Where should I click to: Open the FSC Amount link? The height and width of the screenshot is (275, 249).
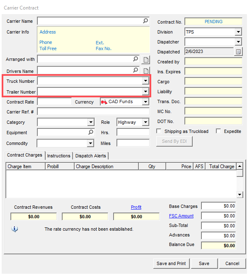tap(181, 216)
